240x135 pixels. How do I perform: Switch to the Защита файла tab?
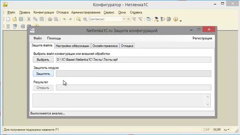point(42,45)
